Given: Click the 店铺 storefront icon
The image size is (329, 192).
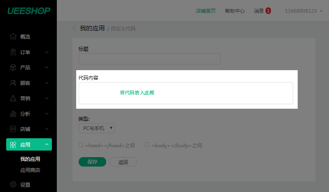Looking at the screenshot, I should (13, 129).
